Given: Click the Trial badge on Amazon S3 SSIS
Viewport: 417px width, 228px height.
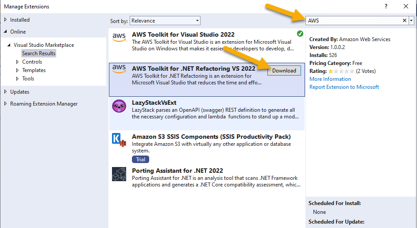Looking at the screenshot, I should (140, 159).
